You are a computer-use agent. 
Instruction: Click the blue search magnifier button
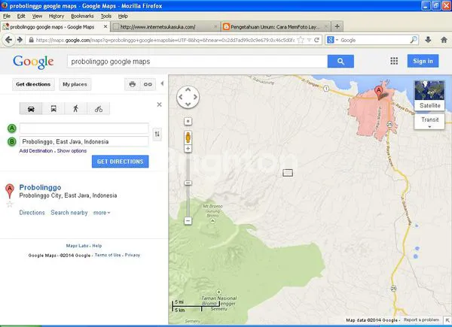(x=340, y=61)
